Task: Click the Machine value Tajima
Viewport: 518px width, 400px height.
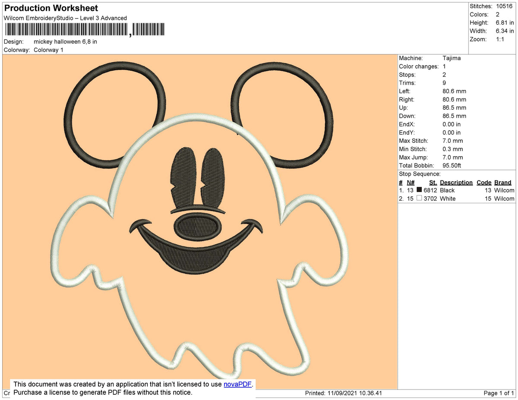Action: pyautogui.click(x=452, y=58)
